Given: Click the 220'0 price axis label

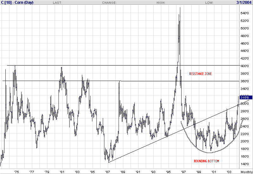Looking at the screenshot, I should tap(244, 134).
